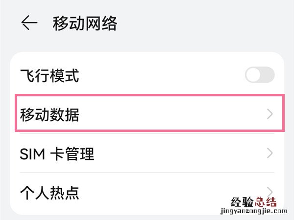Click the chevron beside SIM 卡管理

pyautogui.click(x=270, y=154)
